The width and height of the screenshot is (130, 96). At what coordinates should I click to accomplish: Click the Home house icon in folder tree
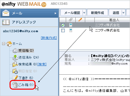click(9, 44)
